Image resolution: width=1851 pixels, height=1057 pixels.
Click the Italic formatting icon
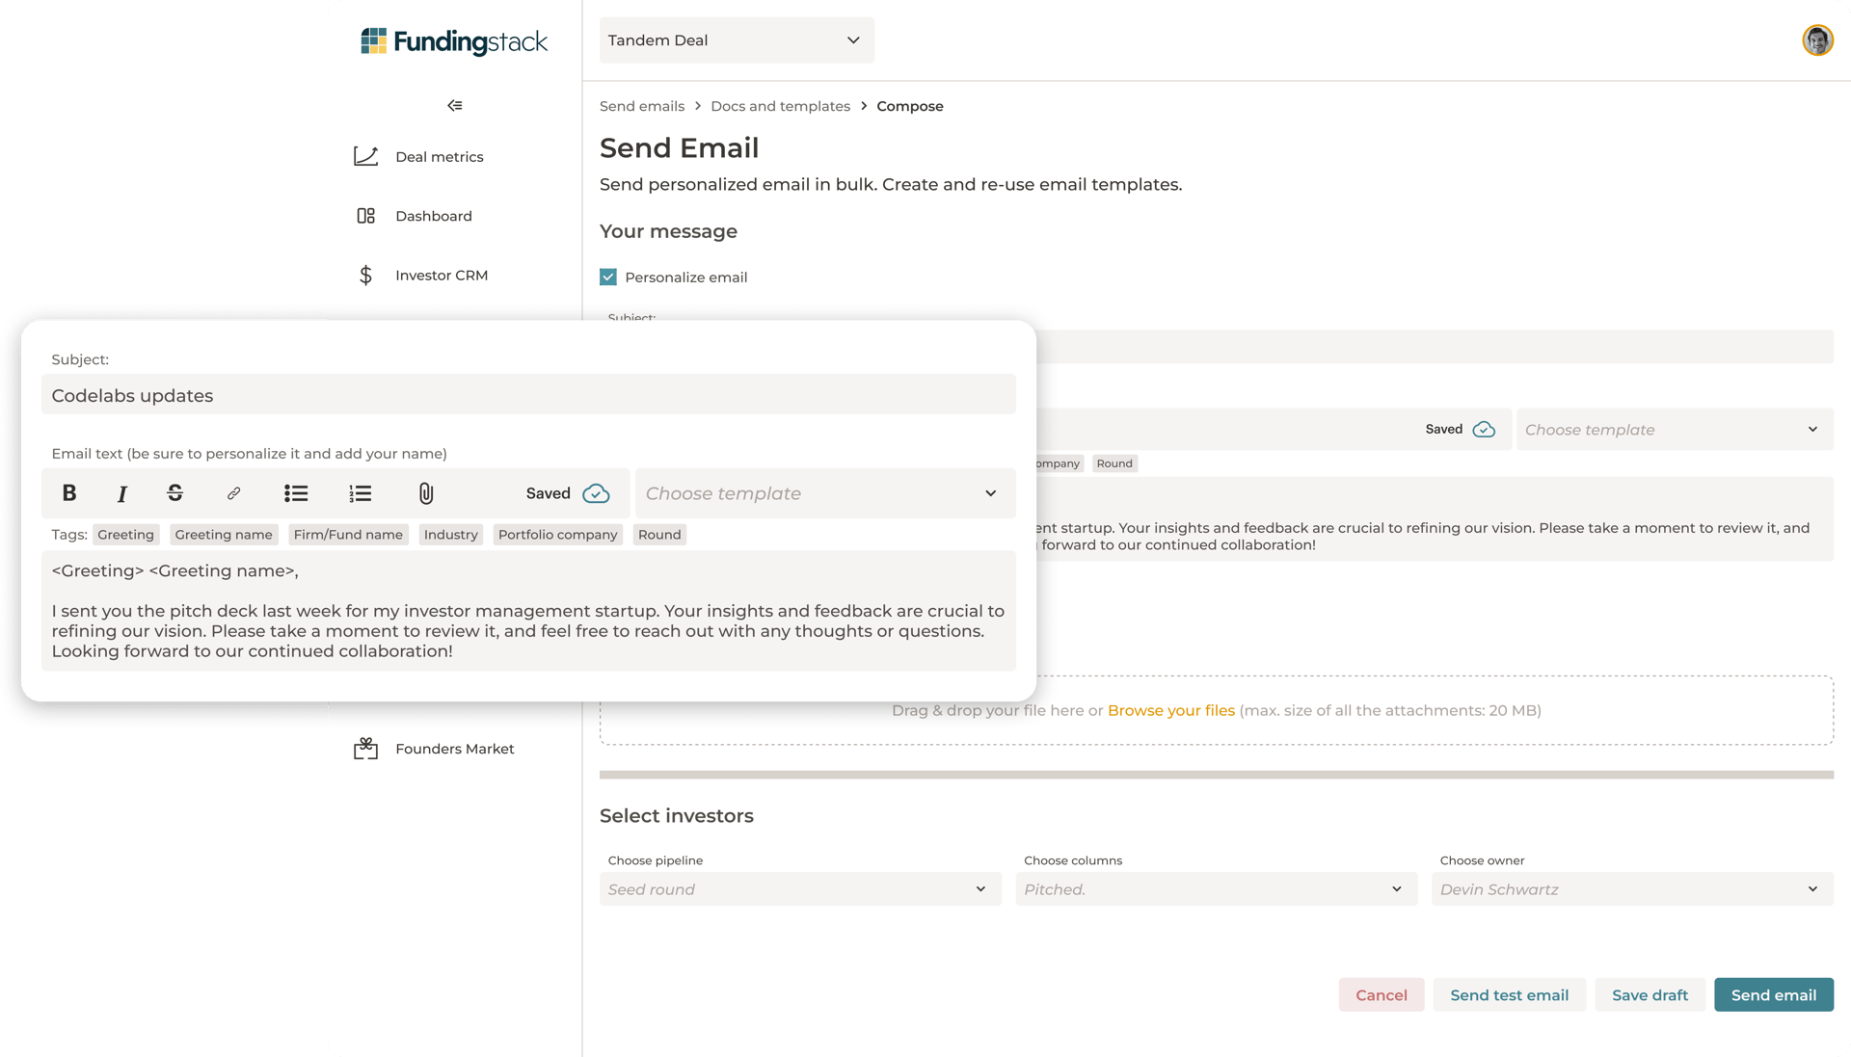pyautogui.click(x=123, y=493)
